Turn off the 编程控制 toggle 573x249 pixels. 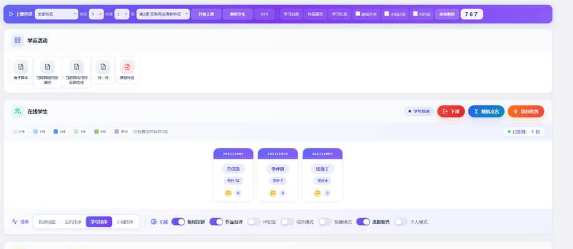[178, 222]
